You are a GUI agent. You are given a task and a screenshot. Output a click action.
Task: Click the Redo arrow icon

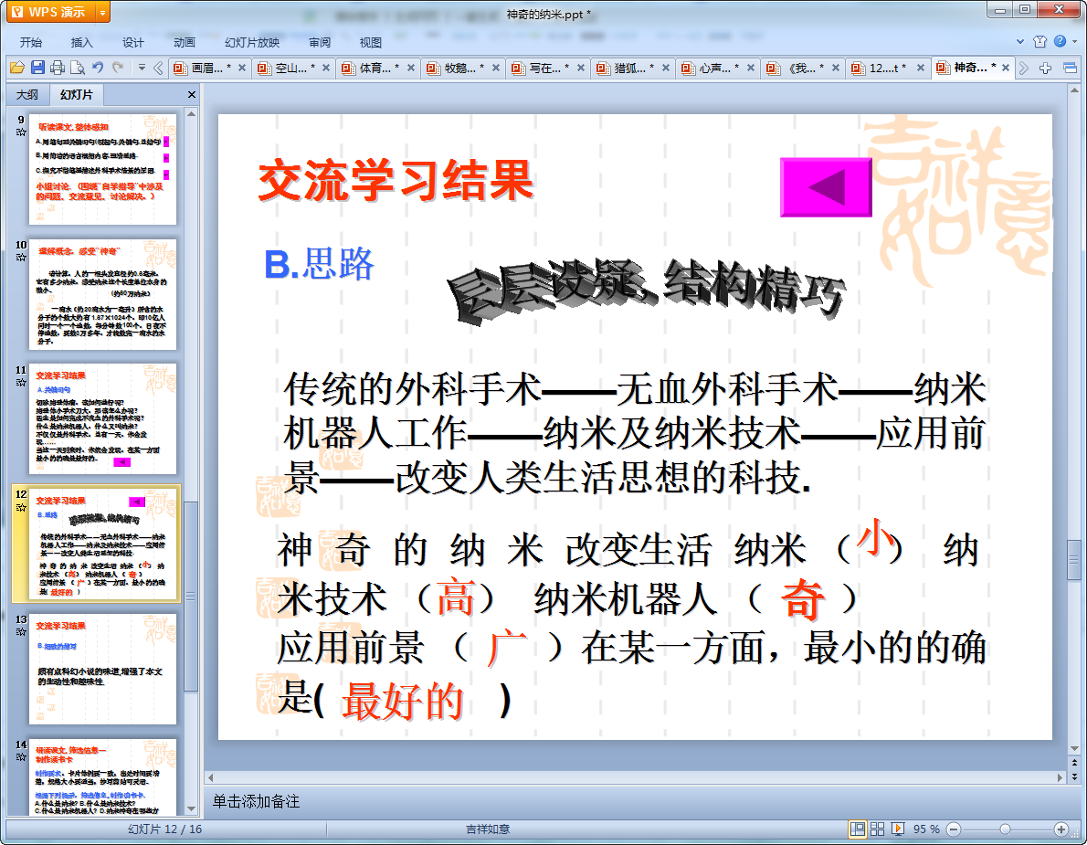118,68
